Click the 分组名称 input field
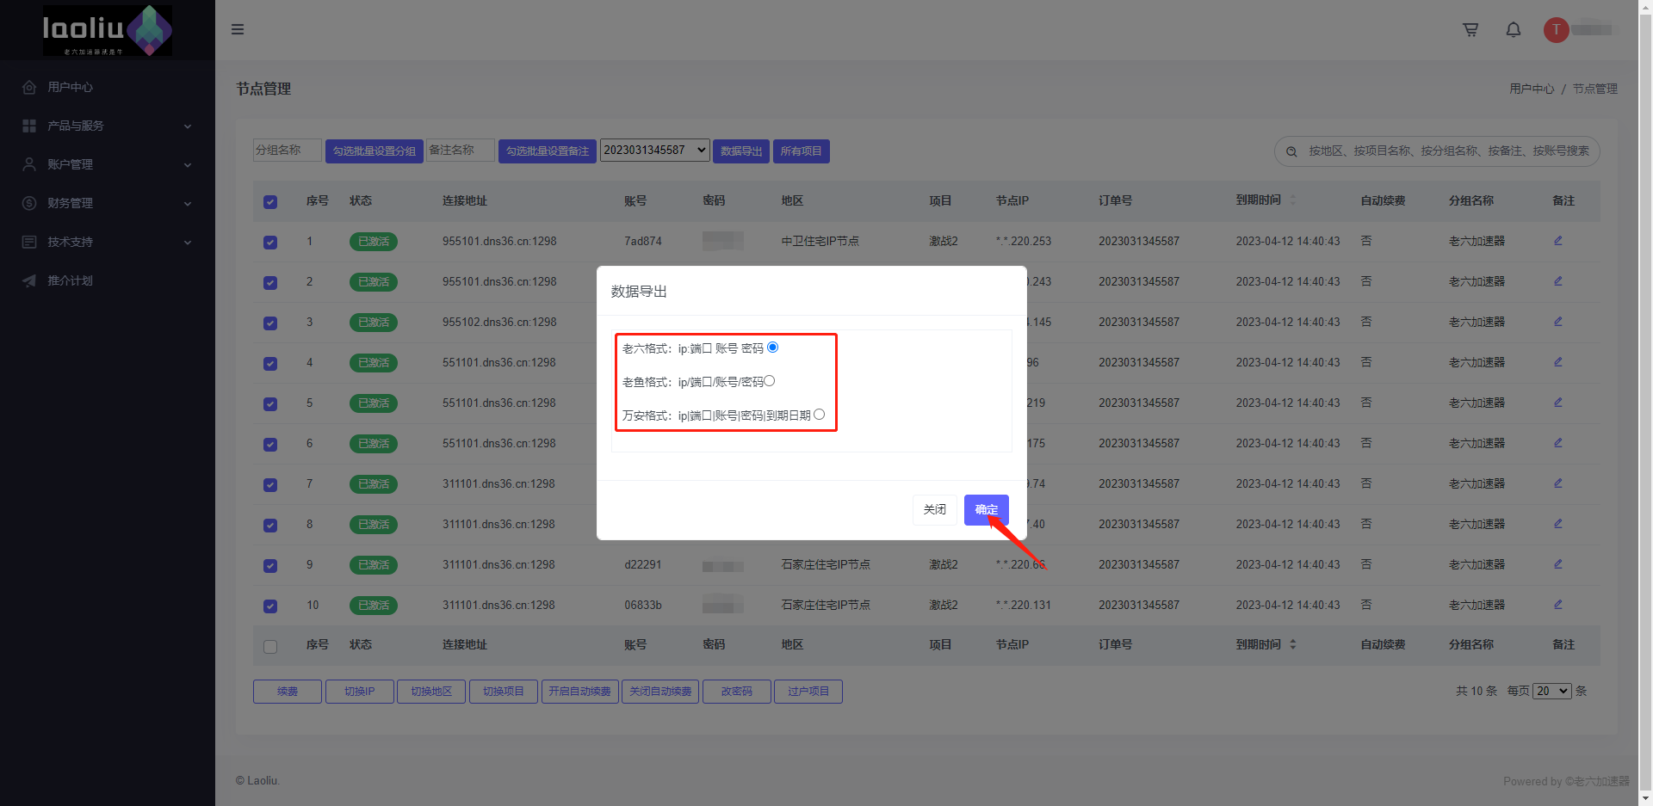Screen dimensions: 1653x806 click(287, 151)
